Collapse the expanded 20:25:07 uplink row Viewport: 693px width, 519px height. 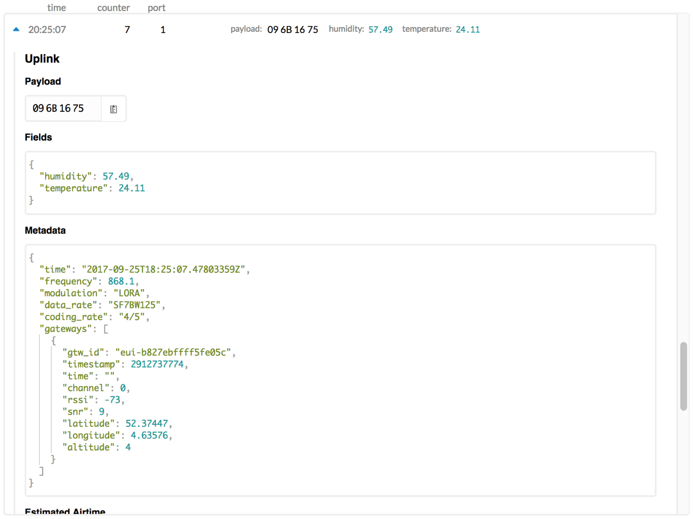[16, 29]
